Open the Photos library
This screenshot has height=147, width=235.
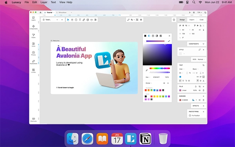pyautogui.click(x=33, y=53)
